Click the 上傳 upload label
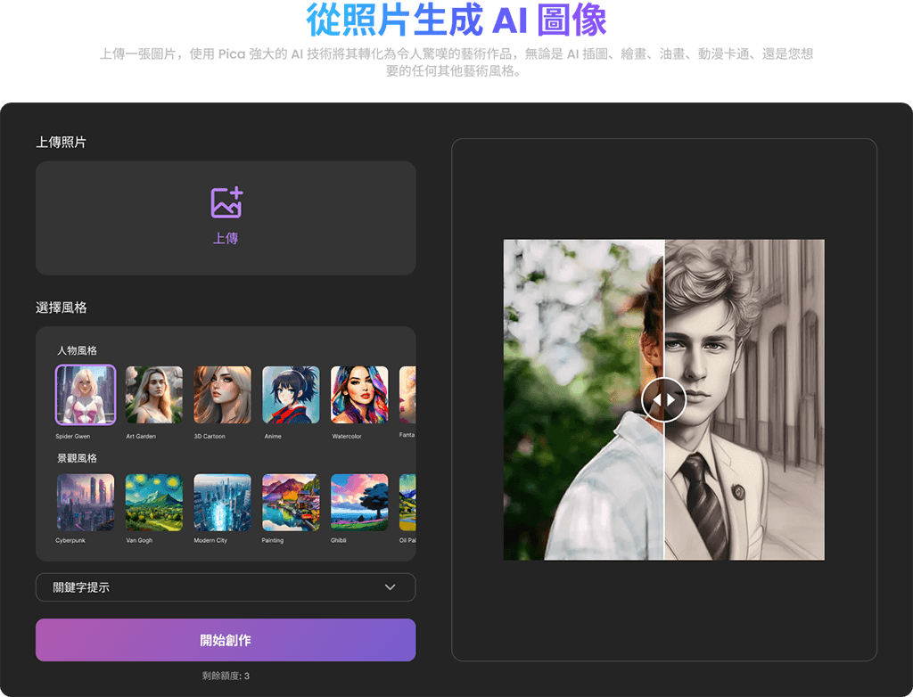This screenshot has width=913, height=697. [226, 238]
